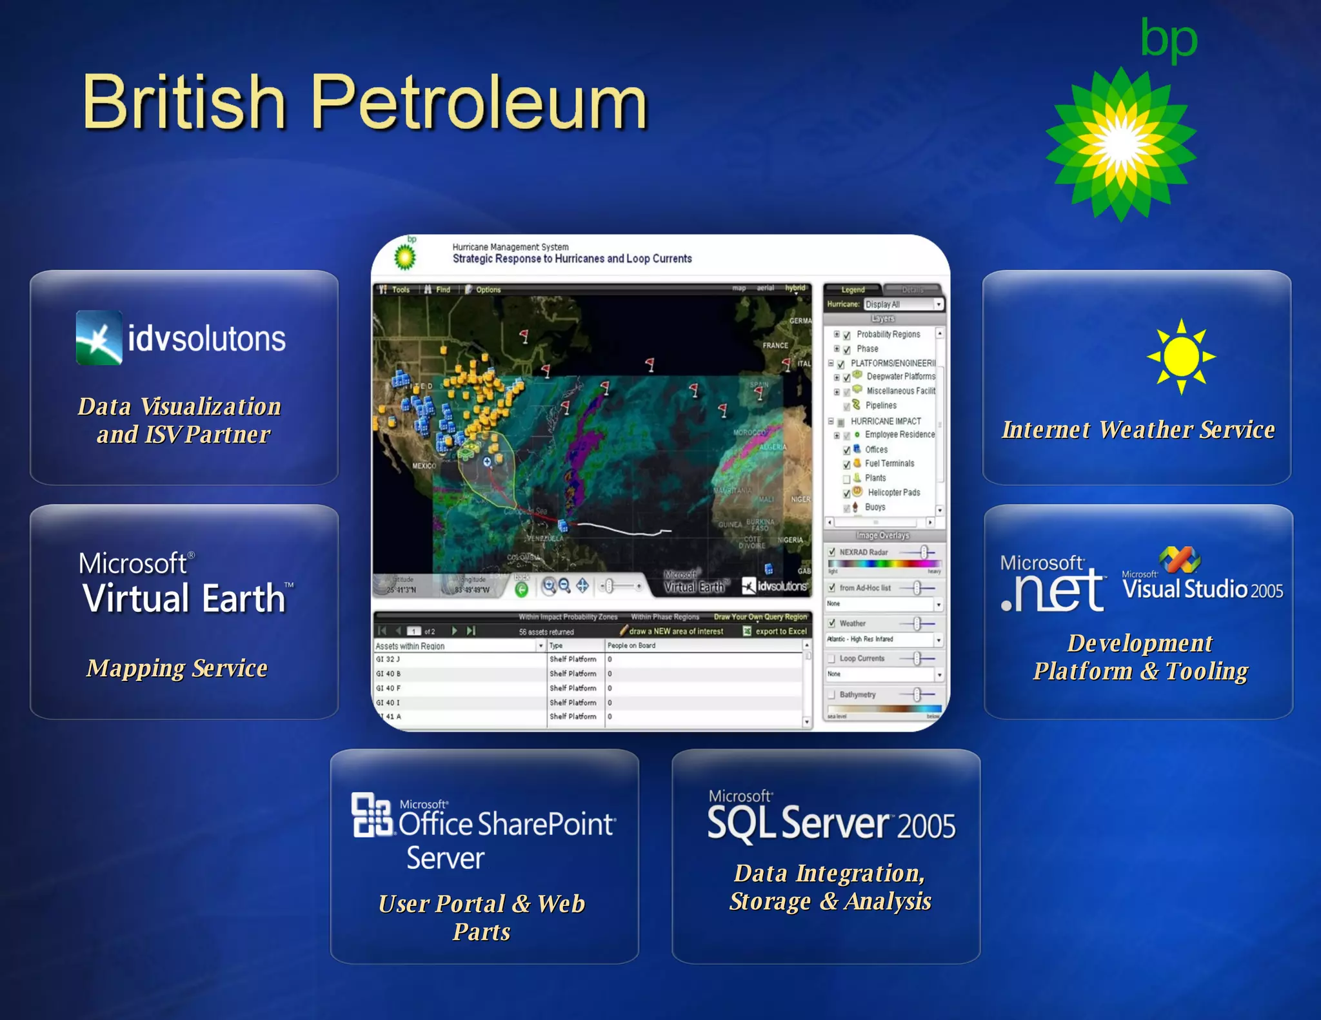Go to last page of results
The width and height of the screenshot is (1321, 1020).
[471, 631]
